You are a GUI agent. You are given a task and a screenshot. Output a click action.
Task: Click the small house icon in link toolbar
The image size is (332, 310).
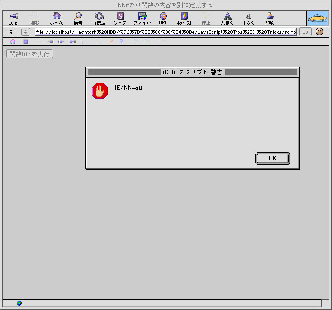click(13, 41)
